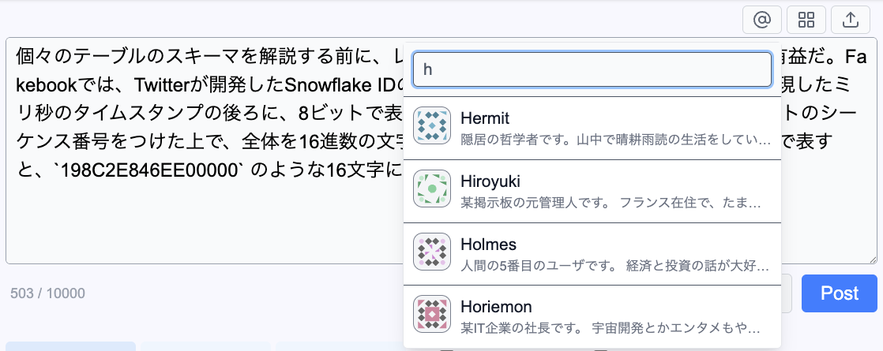Screen dimensions: 883x351
Task: Click Hiroyuki's green circle avatar
Action: tap(432, 189)
